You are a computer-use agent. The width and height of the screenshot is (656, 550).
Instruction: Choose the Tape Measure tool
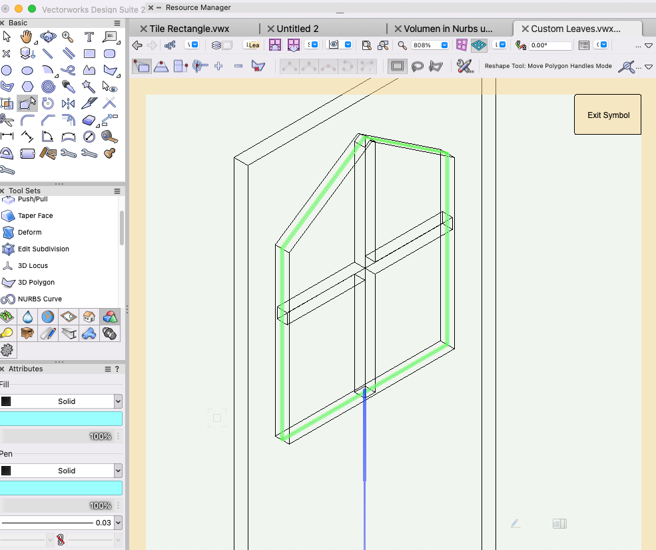click(109, 136)
